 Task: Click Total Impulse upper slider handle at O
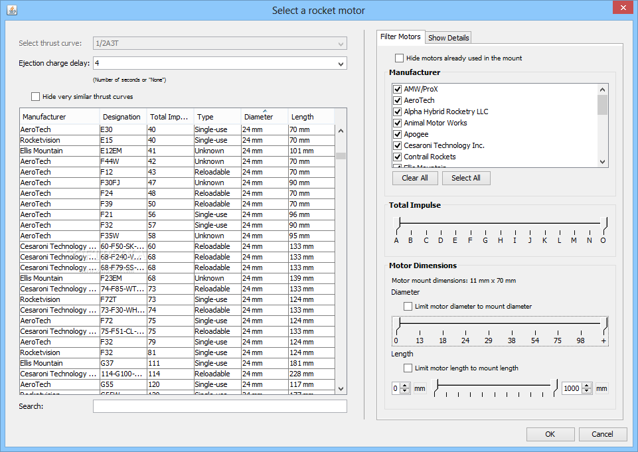[x=604, y=224]
